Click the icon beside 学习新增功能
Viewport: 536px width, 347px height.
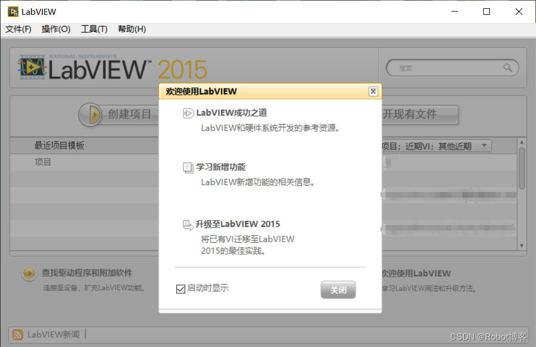tap(187, 168)
